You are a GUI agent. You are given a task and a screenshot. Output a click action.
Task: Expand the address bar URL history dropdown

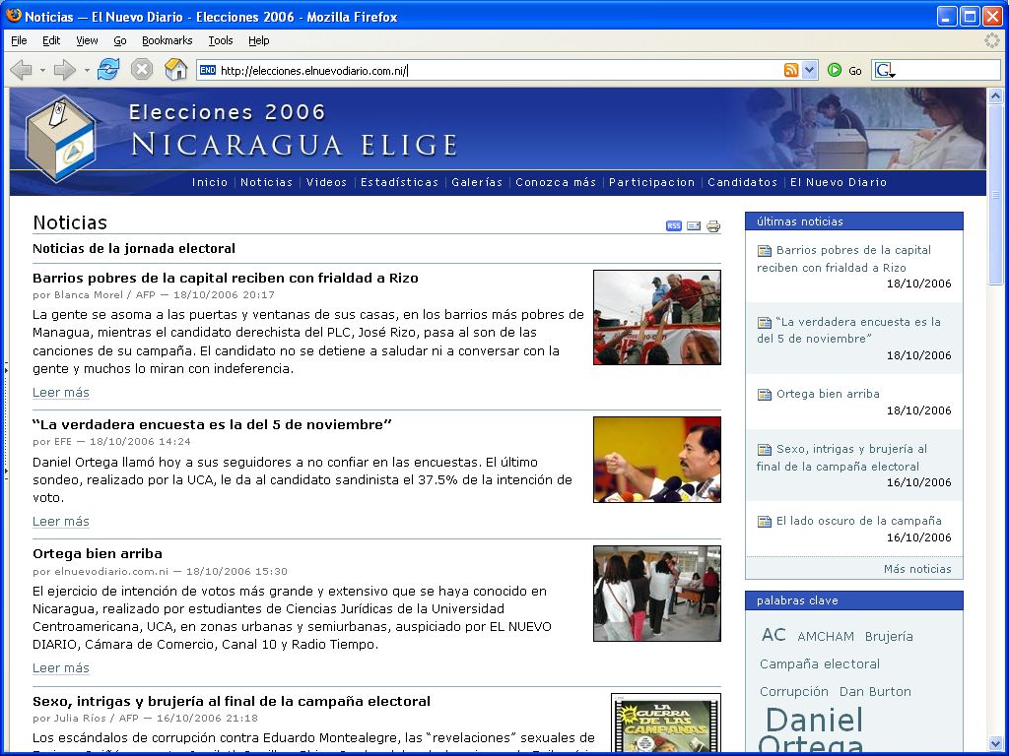pyautogui.click(x=810, y=70)
